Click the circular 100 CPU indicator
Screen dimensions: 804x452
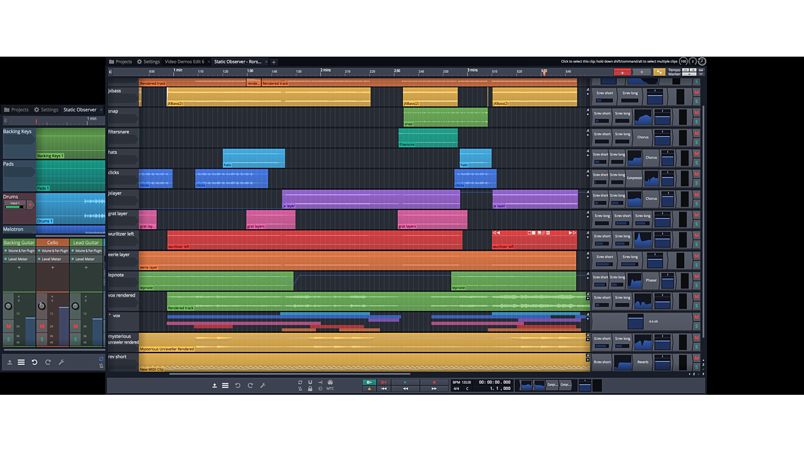(x=683, y=61)
